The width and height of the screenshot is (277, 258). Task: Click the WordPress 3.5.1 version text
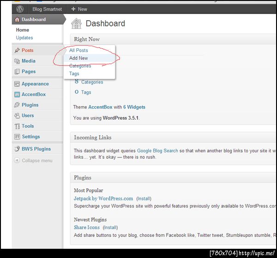[120, 118]
